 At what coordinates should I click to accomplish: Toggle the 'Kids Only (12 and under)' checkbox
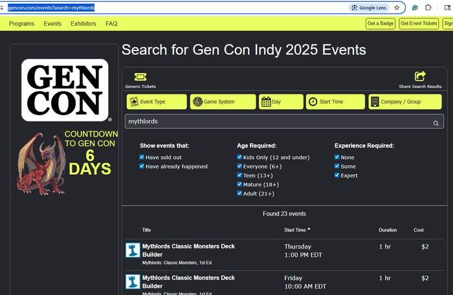tap(240, 157)
